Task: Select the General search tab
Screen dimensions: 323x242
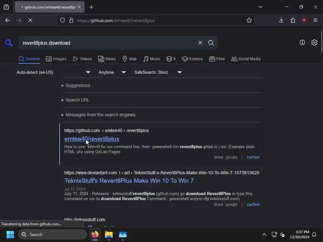Action: pos(29,59)
